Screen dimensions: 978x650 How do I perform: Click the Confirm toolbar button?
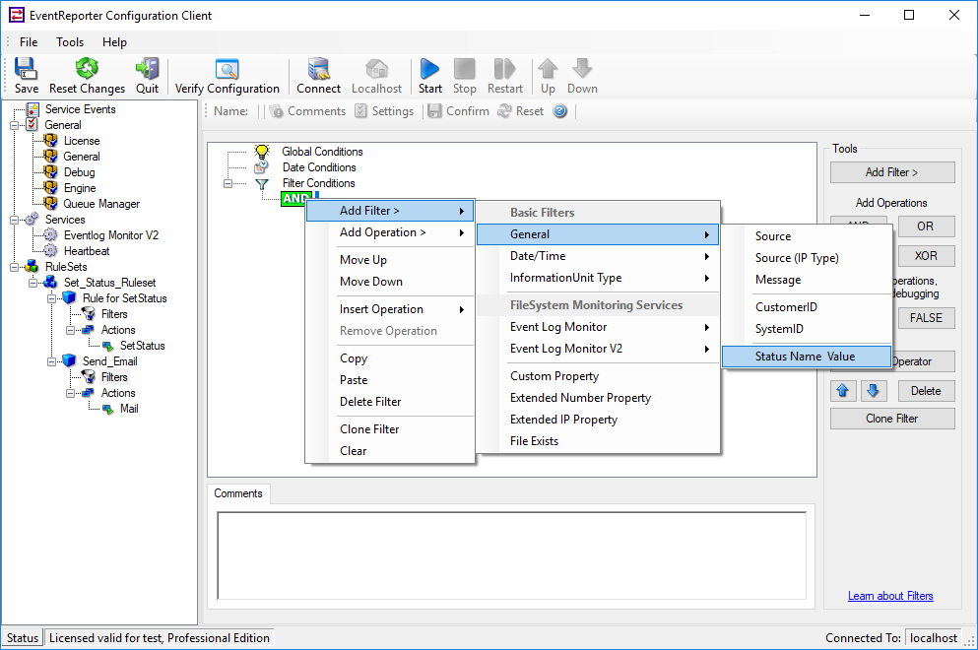pyautogui.click(x=458, y=111)
